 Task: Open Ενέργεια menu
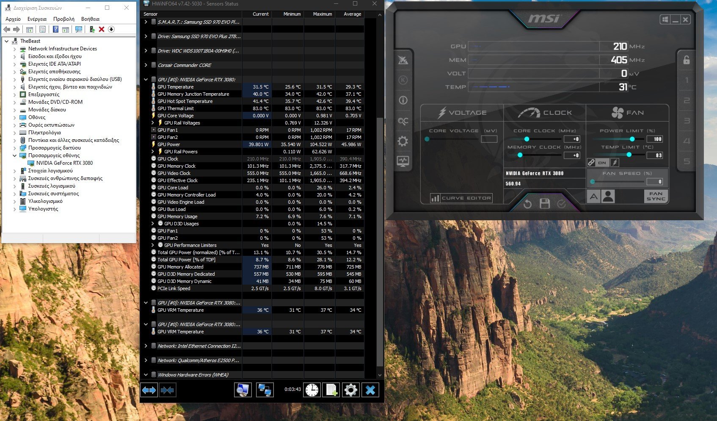coord(37,19)
